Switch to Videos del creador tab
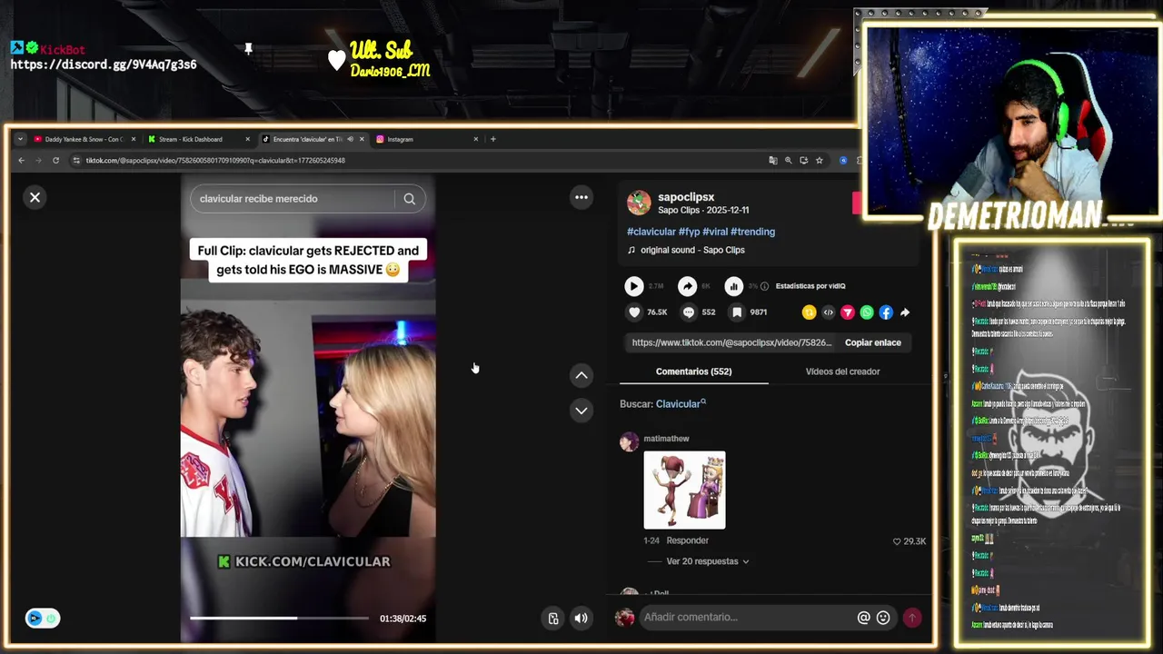 pyautogui.click(x=842, y=372)
